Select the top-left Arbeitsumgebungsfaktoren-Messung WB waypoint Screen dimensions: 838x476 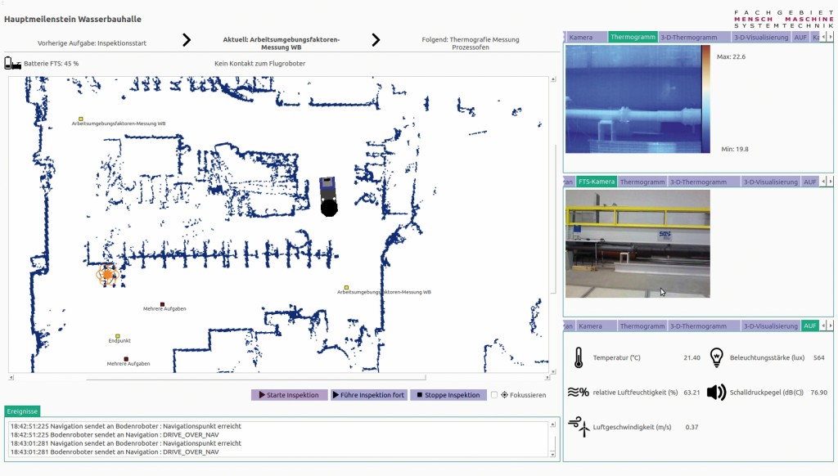tap(81, 119)
